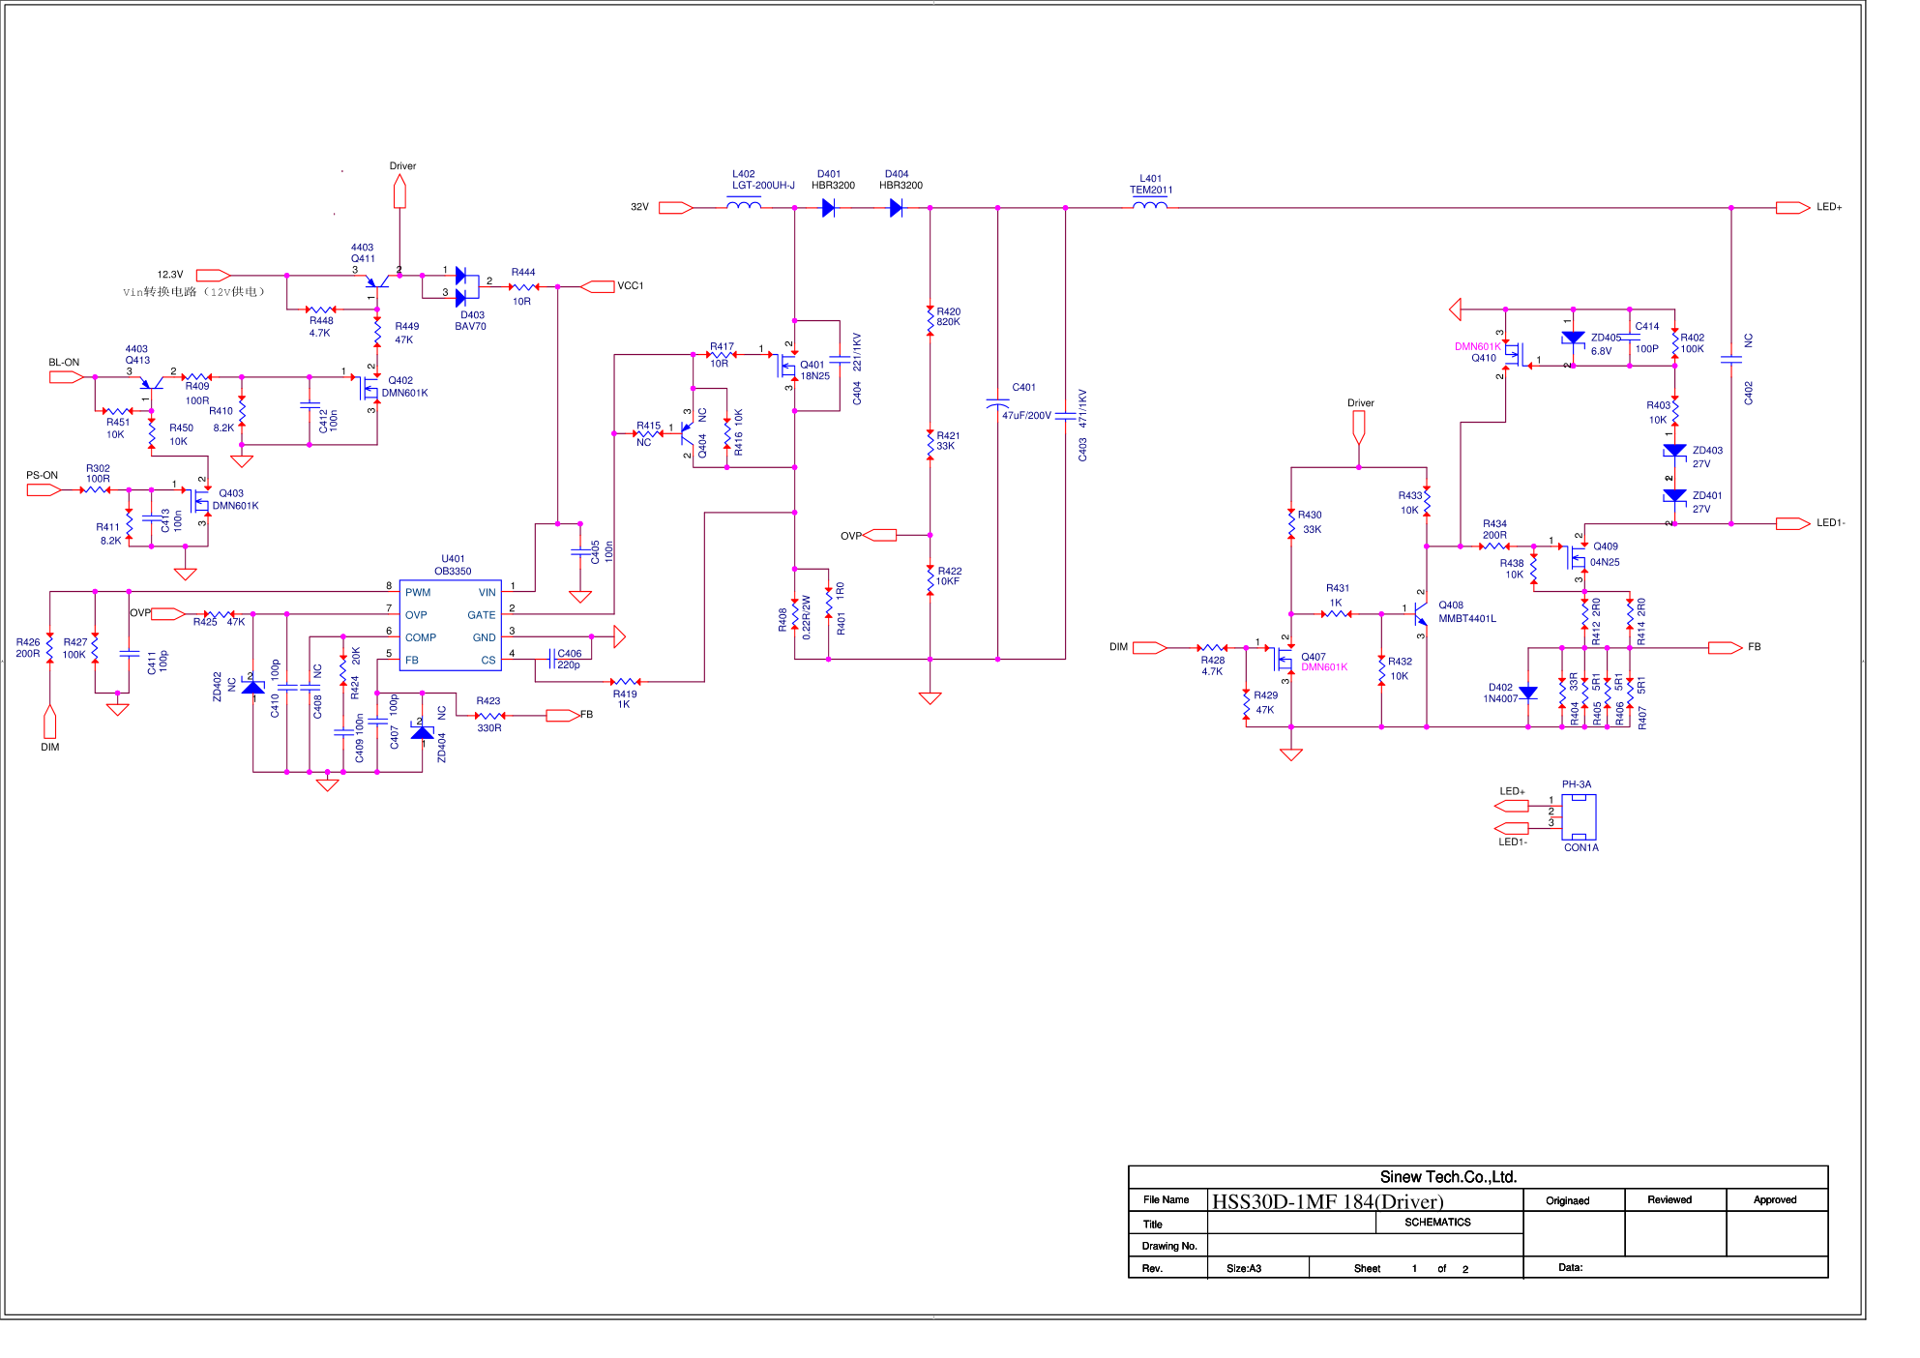This screenshot has height=1358, width=1920.
Task: Click the 'Drawing No.' label
Action: [x=1169, y=1246]
